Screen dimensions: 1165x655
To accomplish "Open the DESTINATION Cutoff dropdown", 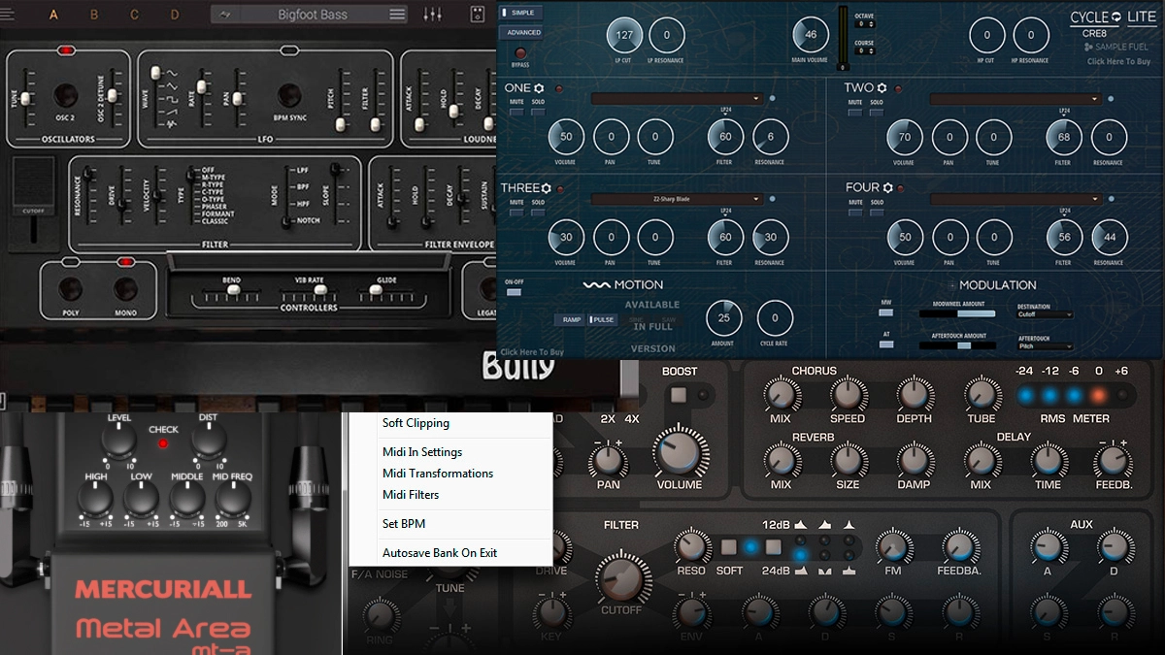I will 1045,314.
